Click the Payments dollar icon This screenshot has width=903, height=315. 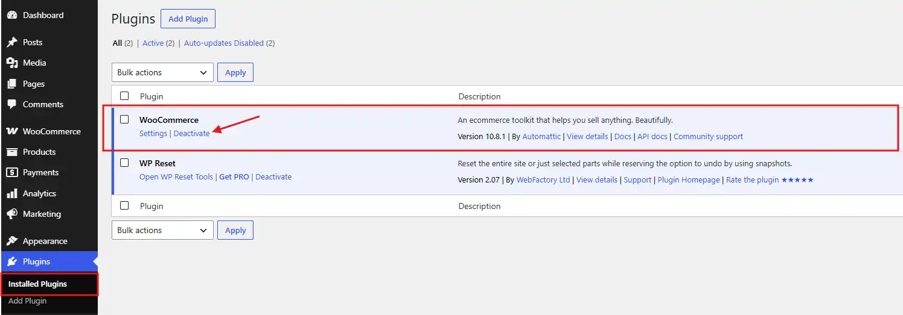(x=11, y=172)
